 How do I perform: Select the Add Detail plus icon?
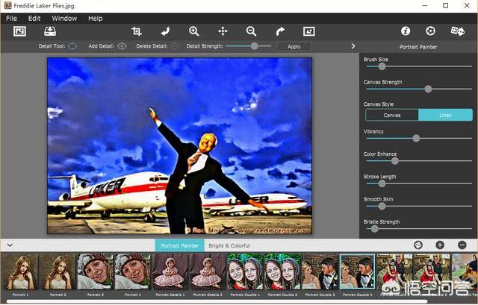122,46
